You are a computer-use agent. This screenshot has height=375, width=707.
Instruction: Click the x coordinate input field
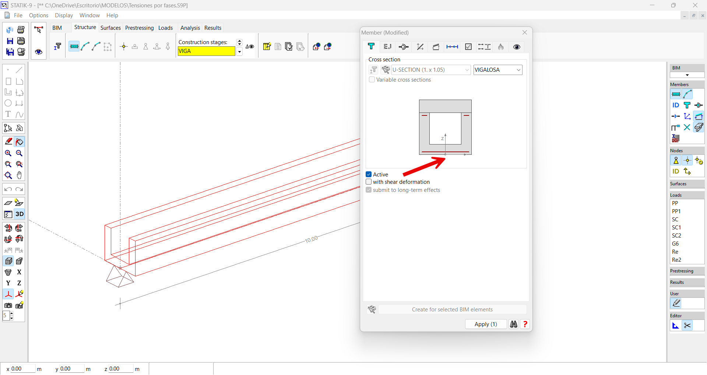22,369
